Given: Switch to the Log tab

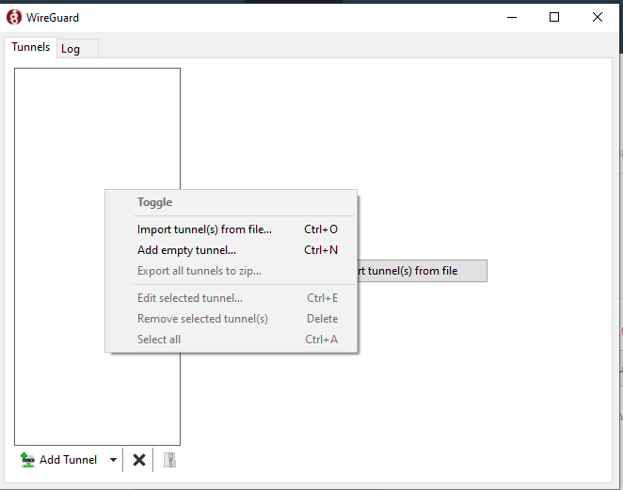Looking at the screenshot, I should click(77, 49).
